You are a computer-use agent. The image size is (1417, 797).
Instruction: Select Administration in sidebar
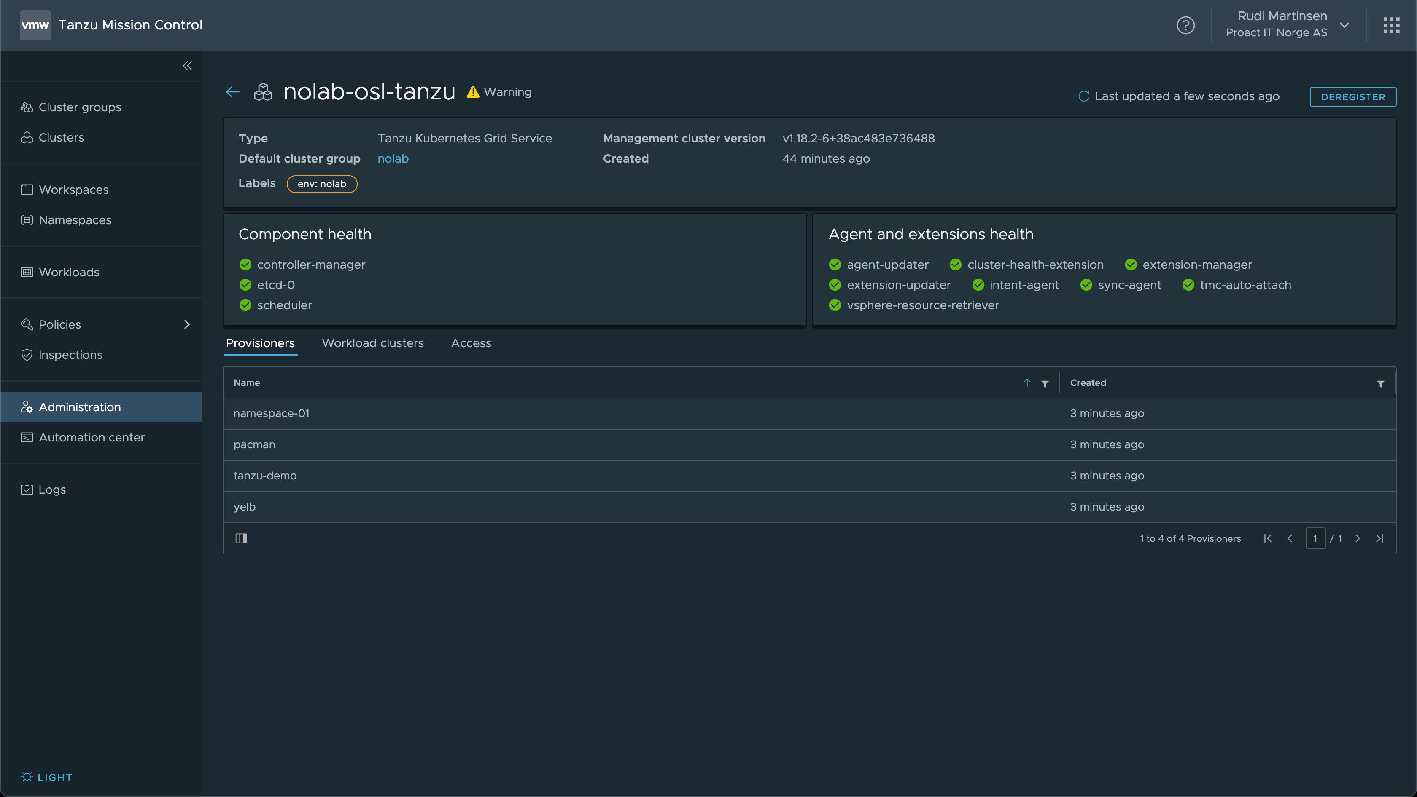[x=101, y=407]
